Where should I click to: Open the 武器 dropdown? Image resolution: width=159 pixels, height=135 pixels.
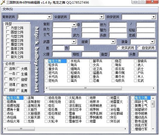point(74,42)
